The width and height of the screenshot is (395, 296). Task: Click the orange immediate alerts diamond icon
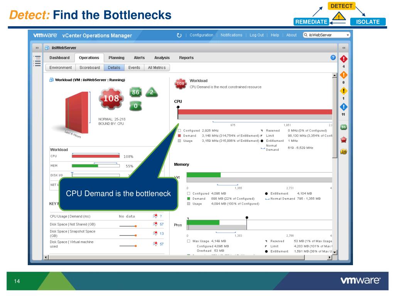344,75
